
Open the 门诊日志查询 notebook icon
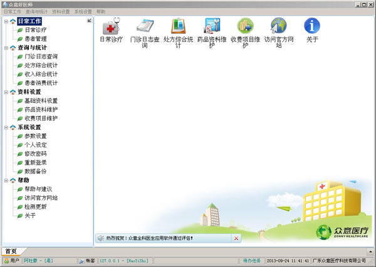pos(145,26)
